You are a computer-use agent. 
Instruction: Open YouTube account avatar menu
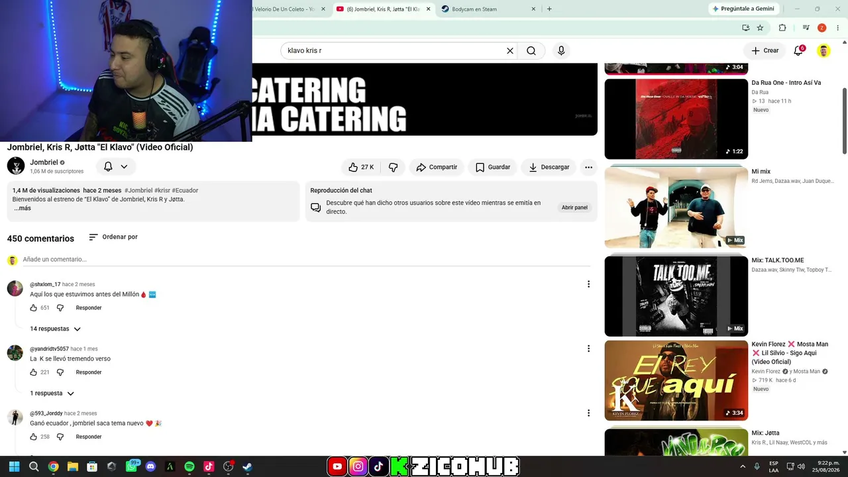pos(823,50)
